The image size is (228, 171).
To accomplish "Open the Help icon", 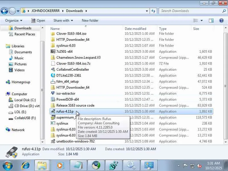I will click(x=221, y=21).
